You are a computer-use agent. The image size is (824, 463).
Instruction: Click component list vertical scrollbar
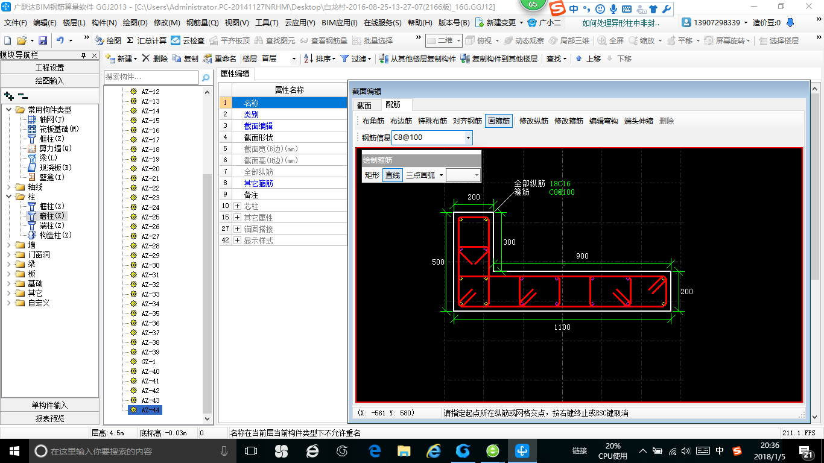(208, 294)
